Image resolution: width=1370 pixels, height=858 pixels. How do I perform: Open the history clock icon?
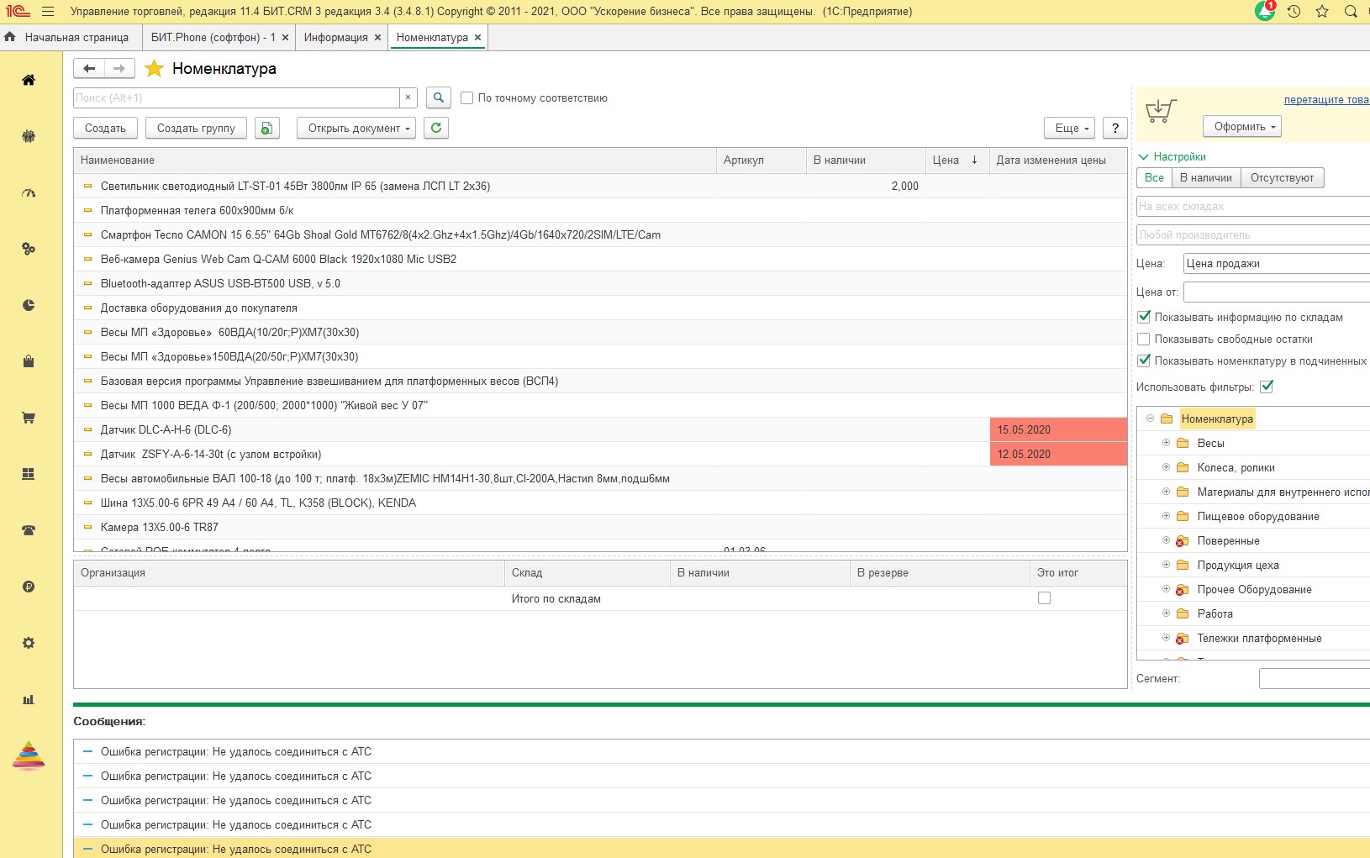pyautogui.click(x=1294, y=12)
